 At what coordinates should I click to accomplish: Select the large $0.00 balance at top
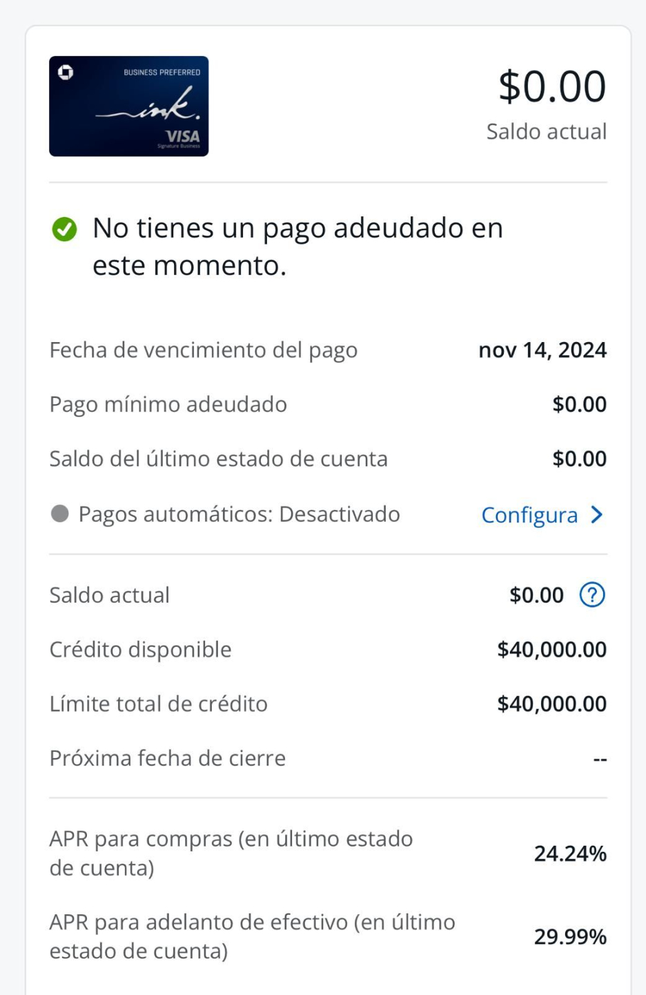[552, 86]
